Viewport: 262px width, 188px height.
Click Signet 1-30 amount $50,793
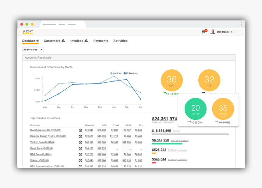(x=101, y=130)
